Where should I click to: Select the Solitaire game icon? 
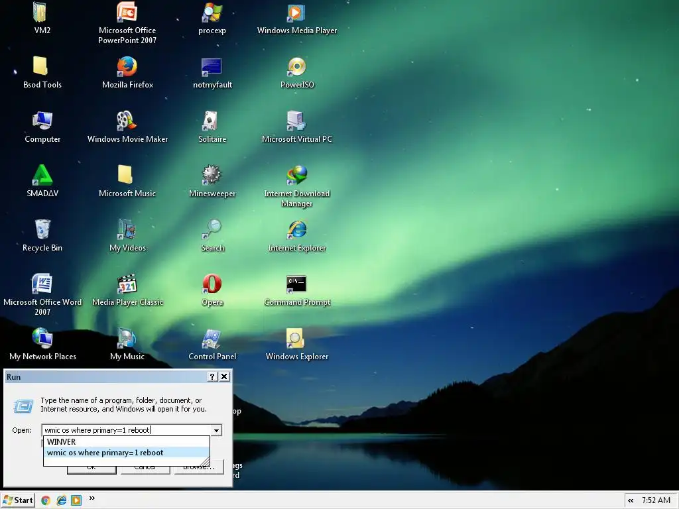point(210,121)
